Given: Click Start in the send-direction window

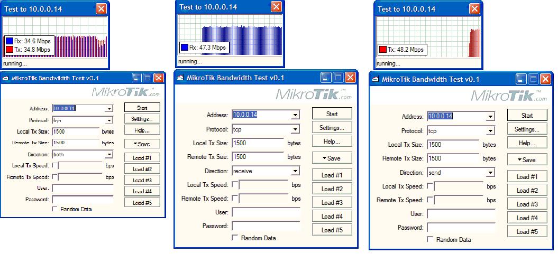Looking at the screenshot, I should coord(527,115).
